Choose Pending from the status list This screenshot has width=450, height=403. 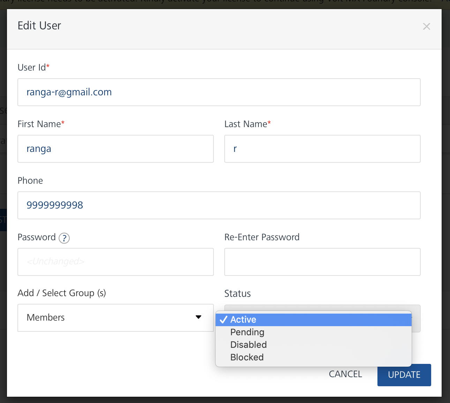[247, 332]
